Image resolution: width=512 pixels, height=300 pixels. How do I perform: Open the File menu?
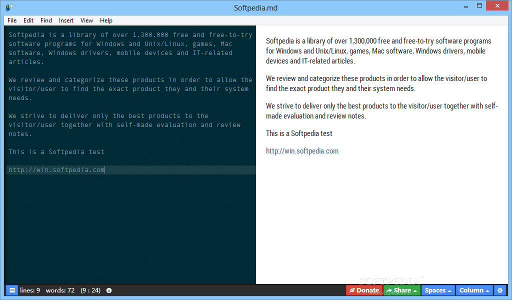[12, 20]
